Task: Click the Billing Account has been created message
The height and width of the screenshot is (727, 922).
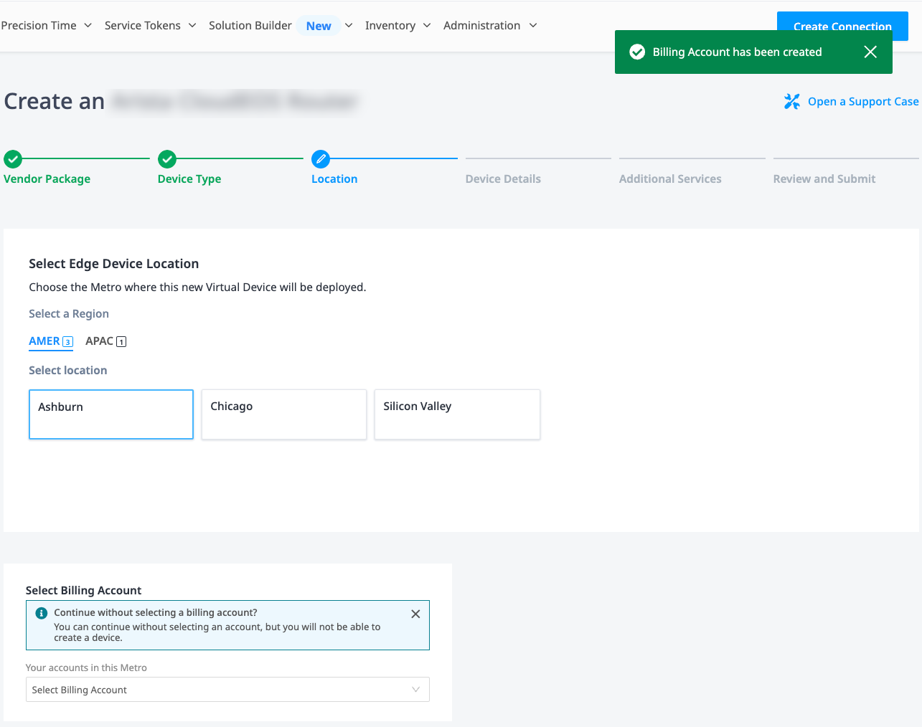Action: (x=738, y=52)
